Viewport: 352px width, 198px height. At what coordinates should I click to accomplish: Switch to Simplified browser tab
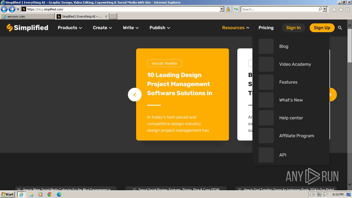click(80, 16)
